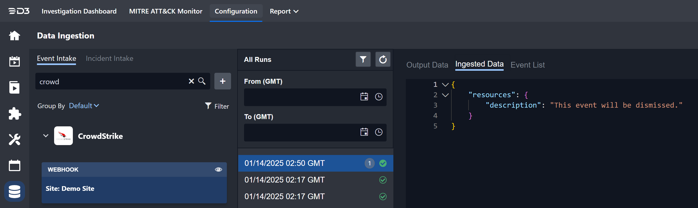Click the Home icon in sidebar

point(14,35)
